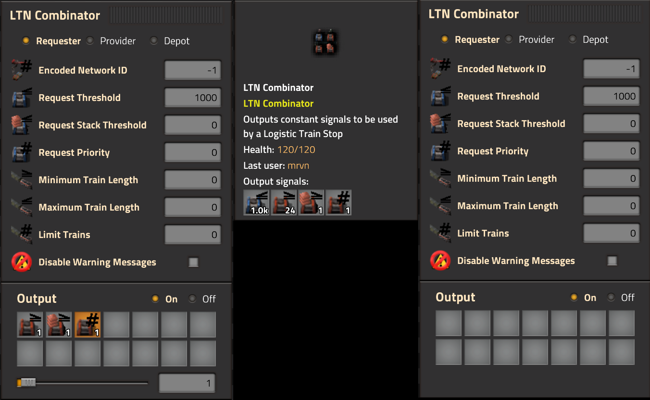Click the Limit Trains icon in right panel

(x=440, y=233)
